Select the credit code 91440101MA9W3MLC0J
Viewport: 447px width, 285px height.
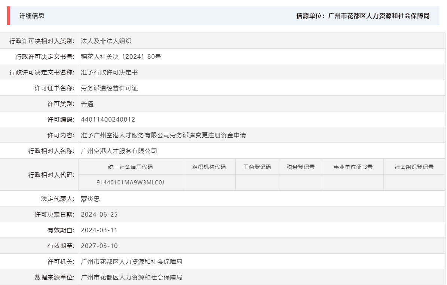(130, 183)
